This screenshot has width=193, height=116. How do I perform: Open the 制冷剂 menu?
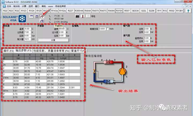point(17,6)
